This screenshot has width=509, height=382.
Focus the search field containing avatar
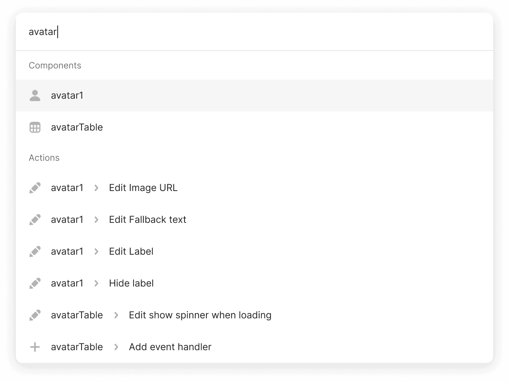(254, 32)
